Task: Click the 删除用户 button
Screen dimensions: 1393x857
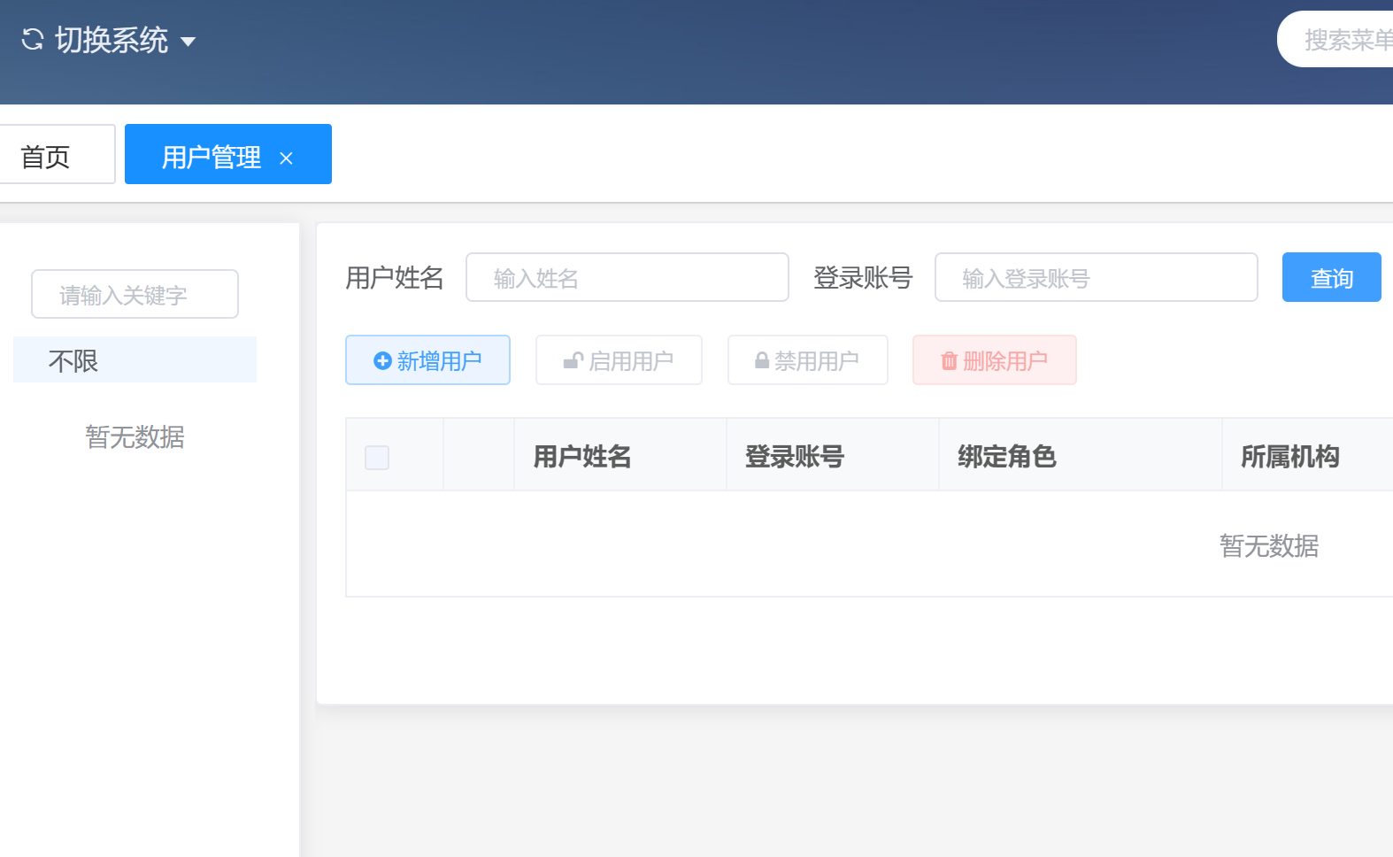Action: (995, 359)
